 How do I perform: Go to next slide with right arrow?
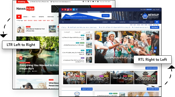pos(155,48)
